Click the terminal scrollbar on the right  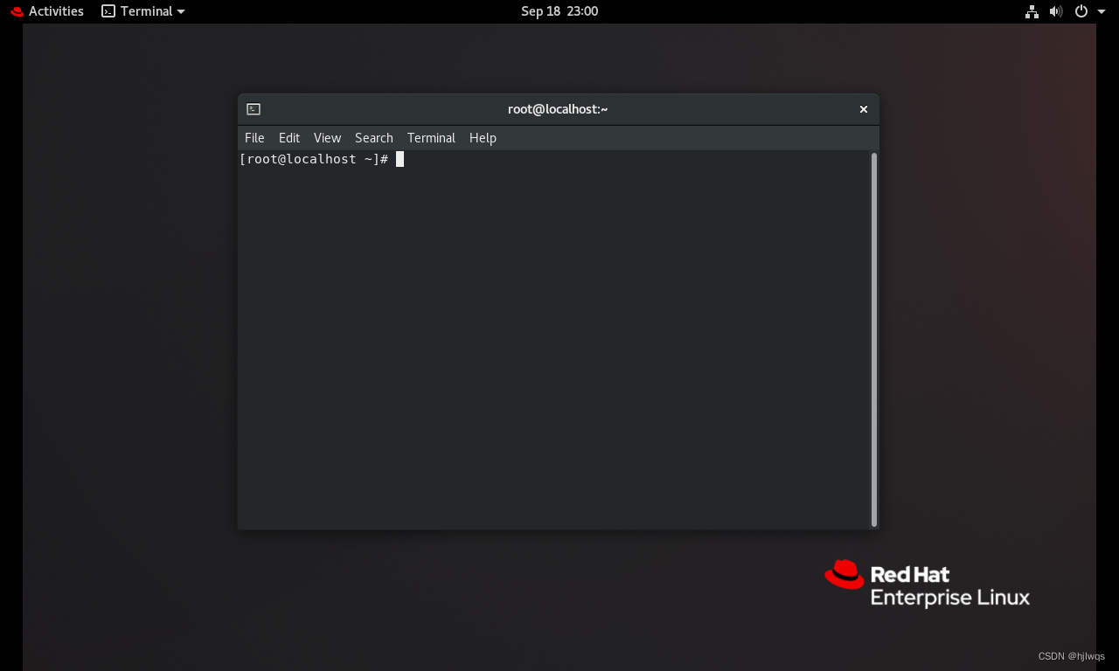pos(872,341)
